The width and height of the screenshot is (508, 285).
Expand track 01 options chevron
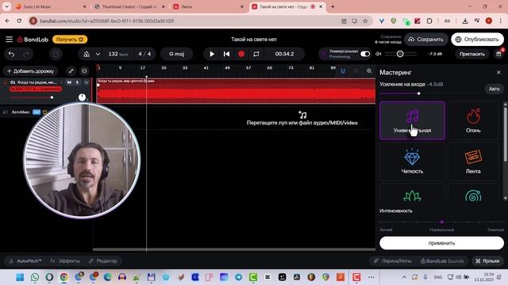pos(87,82)
